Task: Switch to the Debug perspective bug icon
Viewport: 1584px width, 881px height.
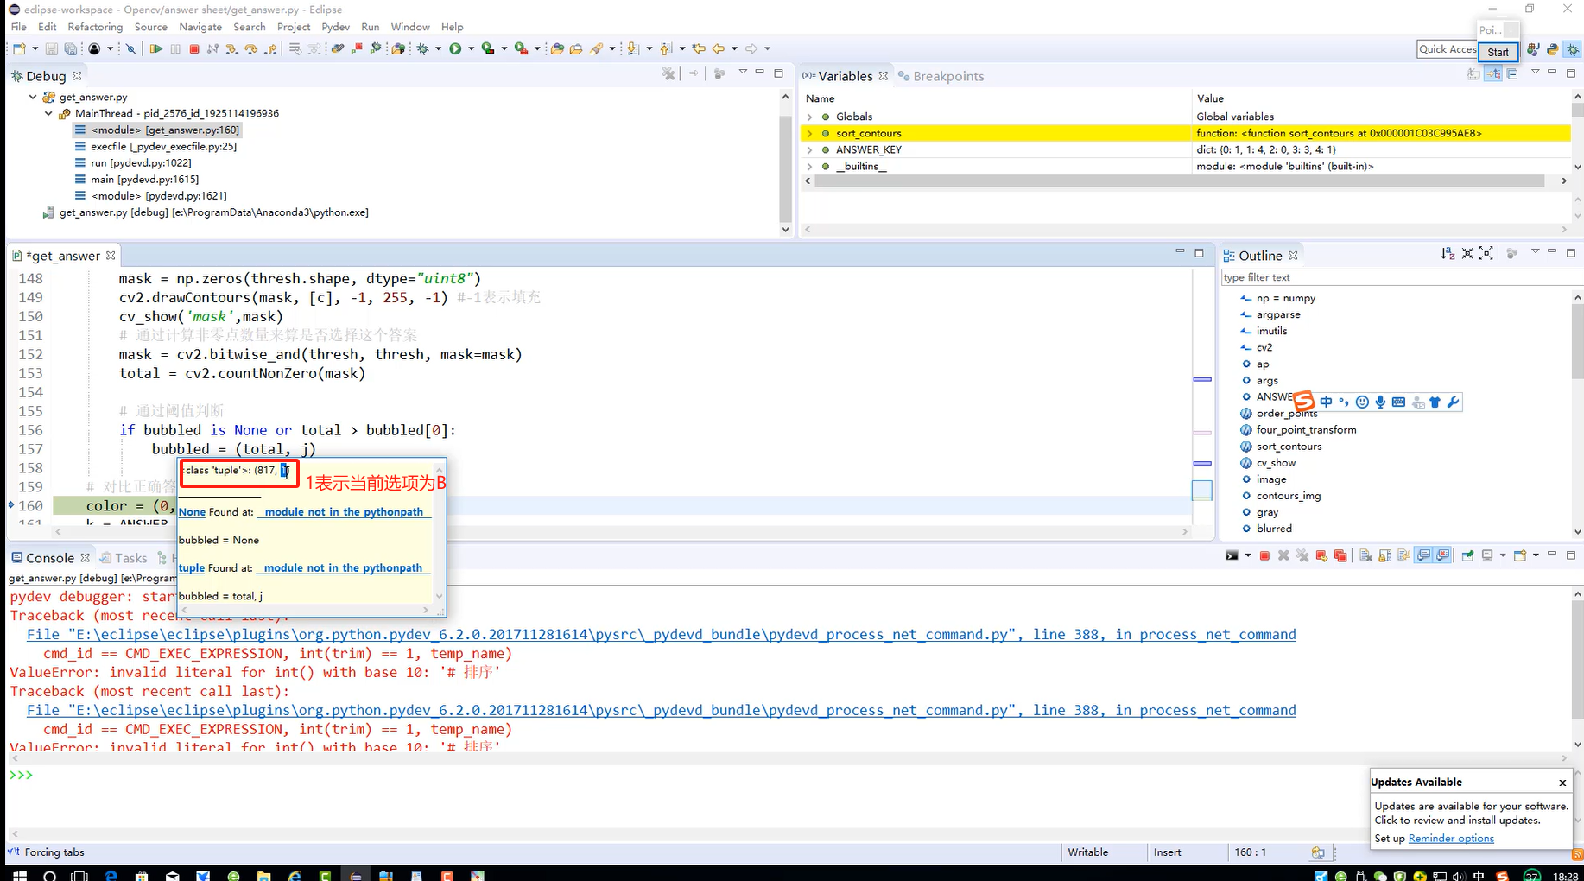Action: pos(1573,49)
